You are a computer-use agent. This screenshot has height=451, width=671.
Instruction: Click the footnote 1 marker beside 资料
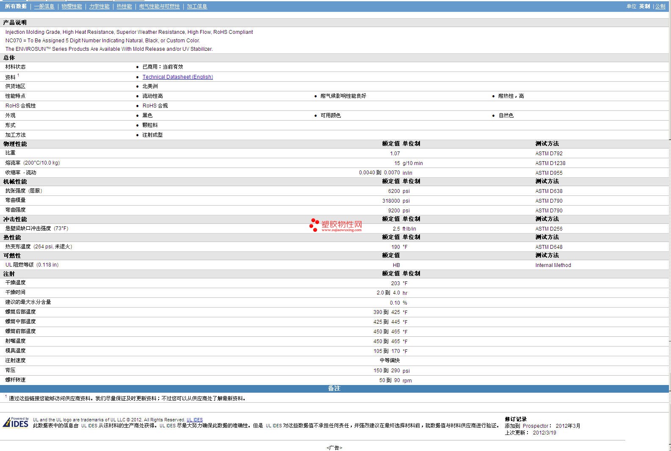click(18, 75)
